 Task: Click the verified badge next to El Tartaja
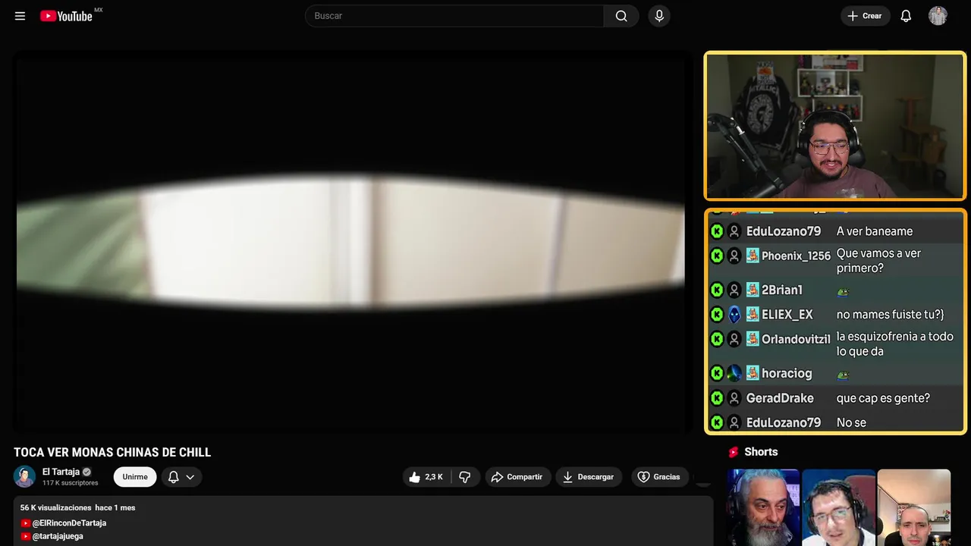[86, 472]
